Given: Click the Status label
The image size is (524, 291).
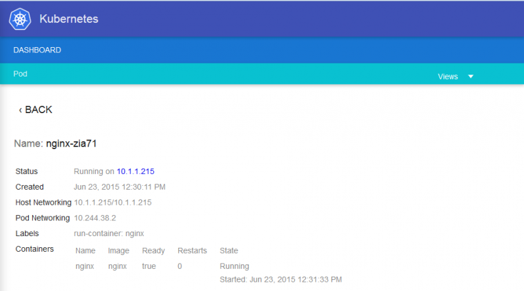Looking at the screenshot, I should coord(26,171).
